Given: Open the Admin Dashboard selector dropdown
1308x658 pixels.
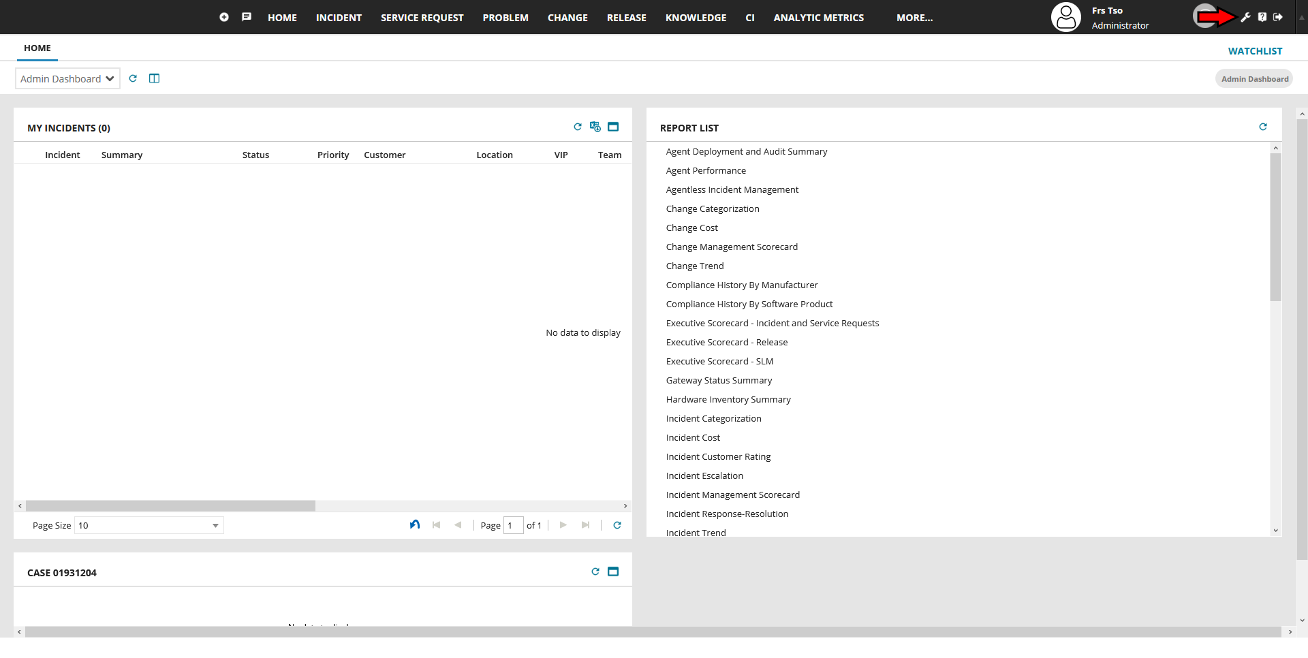Looking at the screenshot, I should click(67, 78).
